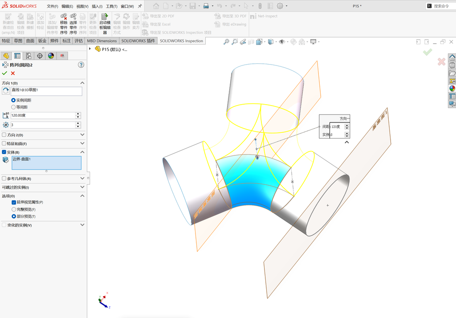Enable the 参考几何体(R) checkbox
Viewport: 456px width, 318px height.
(x=4, y=178)
